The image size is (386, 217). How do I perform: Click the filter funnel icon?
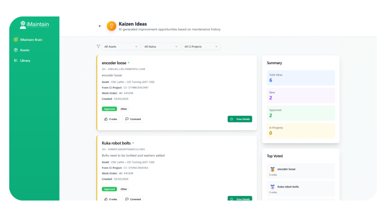pyautogui.click(x=98, y=47)
